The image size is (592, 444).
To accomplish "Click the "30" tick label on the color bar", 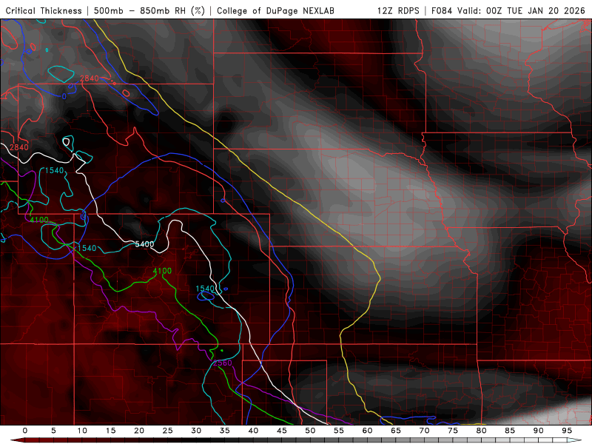I will (x=196, y=431).
